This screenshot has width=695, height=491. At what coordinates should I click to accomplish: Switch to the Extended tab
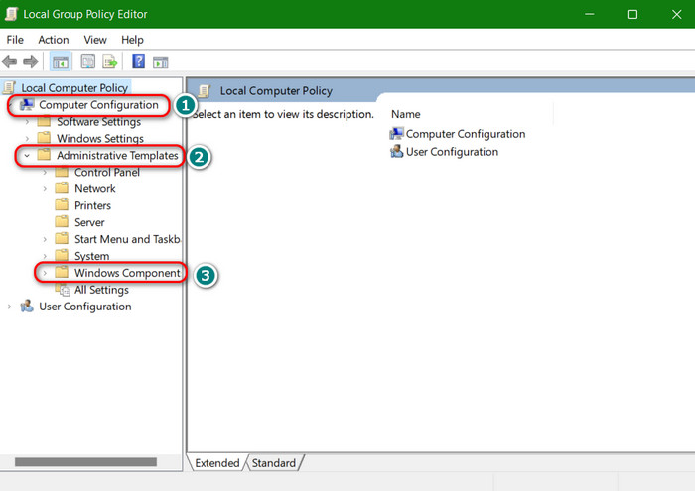tap(216, 462)
